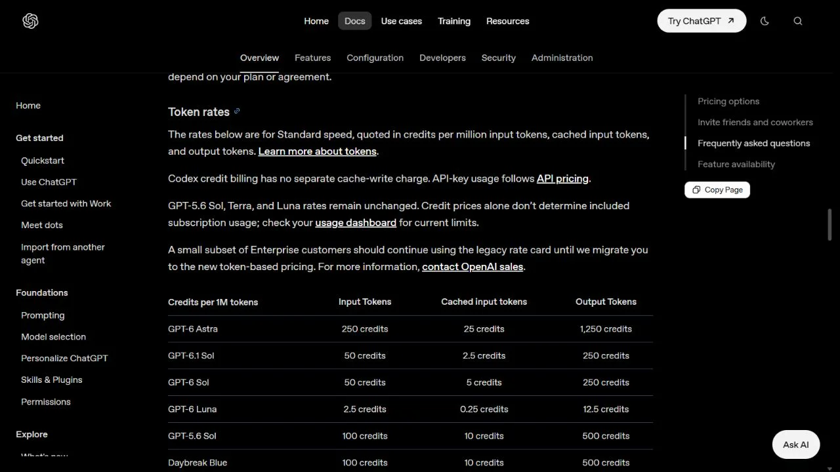Viewport: 840px width, 472px height.
Task: Open the Personalize ChatGPT sidebar page
Action: (x=64, y=359)
